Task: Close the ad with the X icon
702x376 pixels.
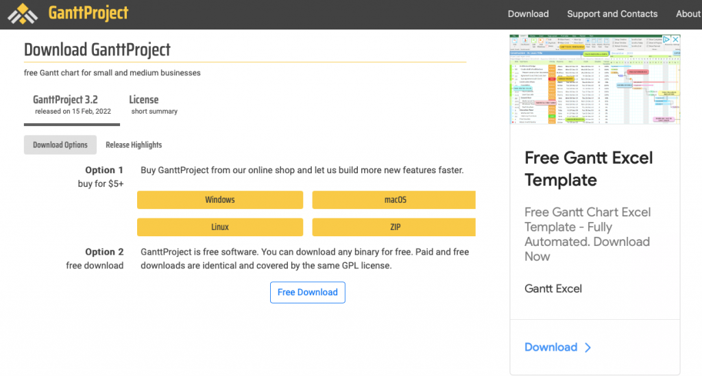Action: (x=675, y=40)
